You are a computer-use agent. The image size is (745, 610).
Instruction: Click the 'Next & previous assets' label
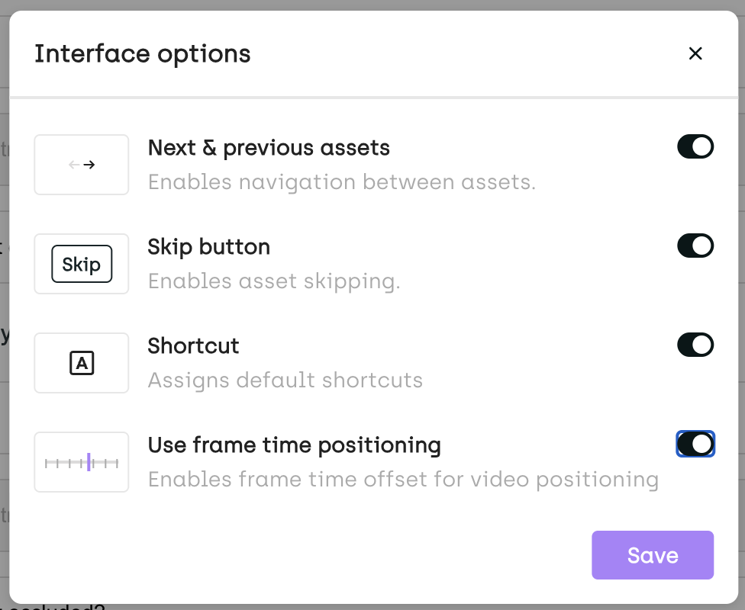tap(269, 148)
